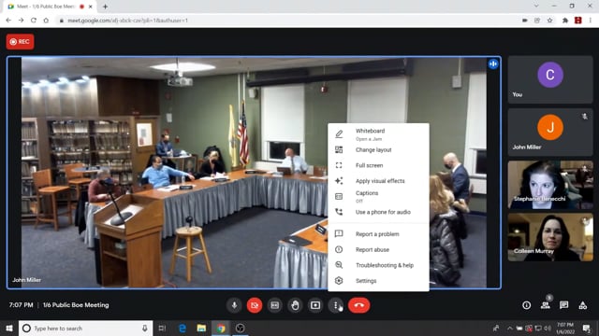Choose Captions Off menu entry
The height and width of the screenshot is (336, 599).
[378, 197]
